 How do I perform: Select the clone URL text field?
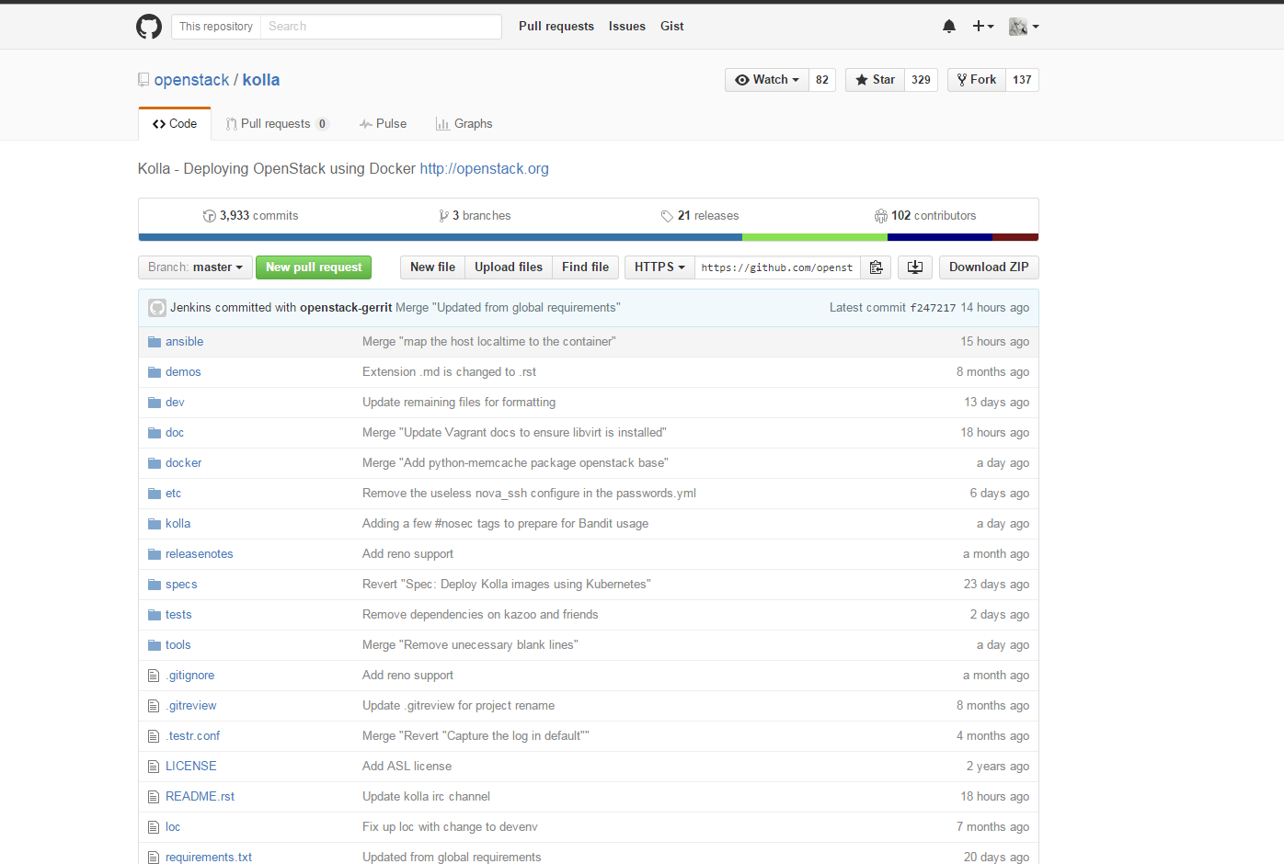(778, 267)
